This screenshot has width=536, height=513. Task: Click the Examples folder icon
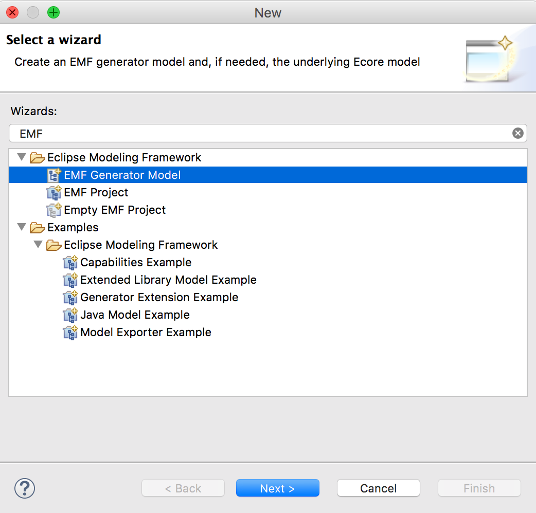[37, 228]
